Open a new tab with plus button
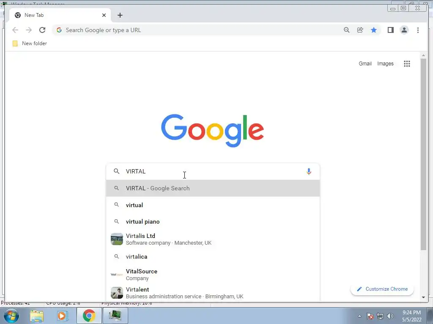This screenshot has width=433, height=324. click(x=120, y=15)
